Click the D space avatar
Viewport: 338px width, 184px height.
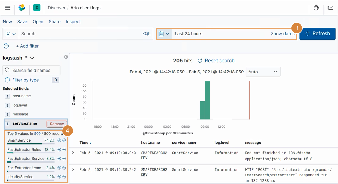37,8
